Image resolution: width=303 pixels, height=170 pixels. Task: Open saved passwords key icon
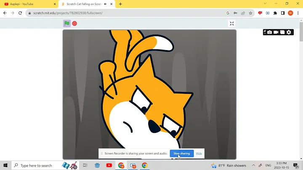(235, 13)
